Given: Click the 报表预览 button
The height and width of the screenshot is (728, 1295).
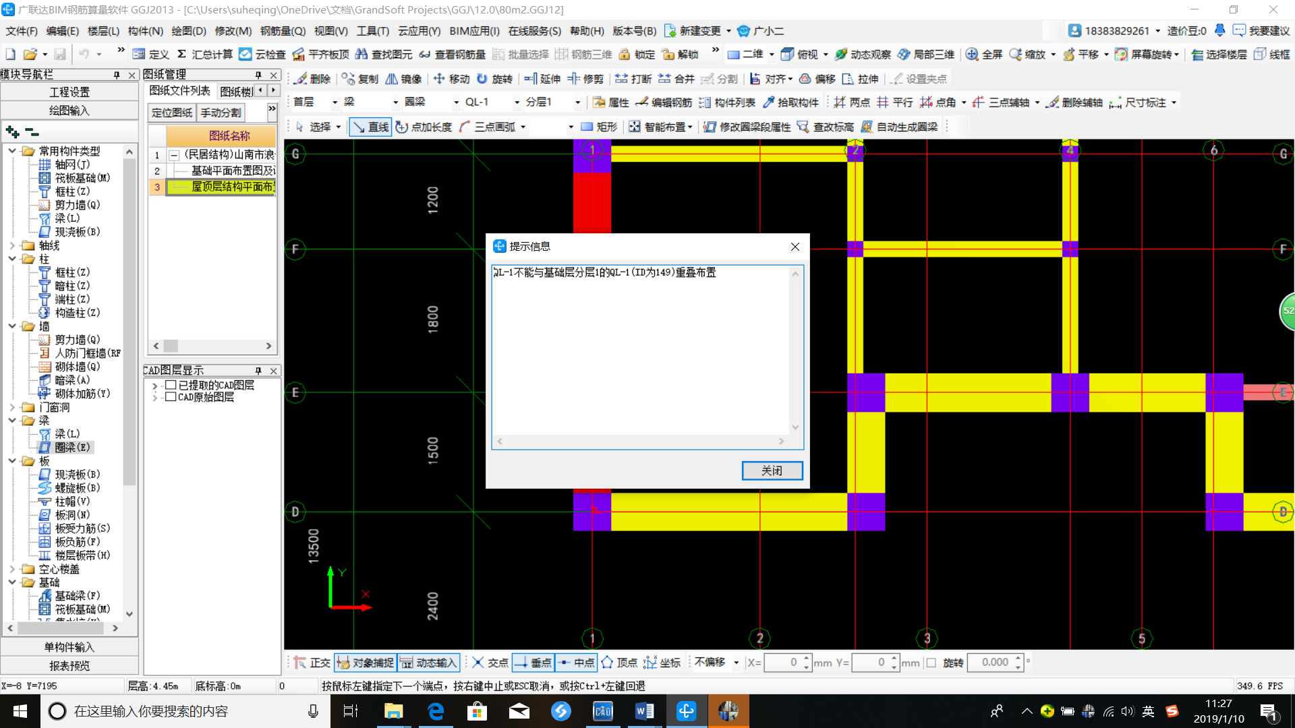Looking at the screenshot, I should [x=69, y=666].
